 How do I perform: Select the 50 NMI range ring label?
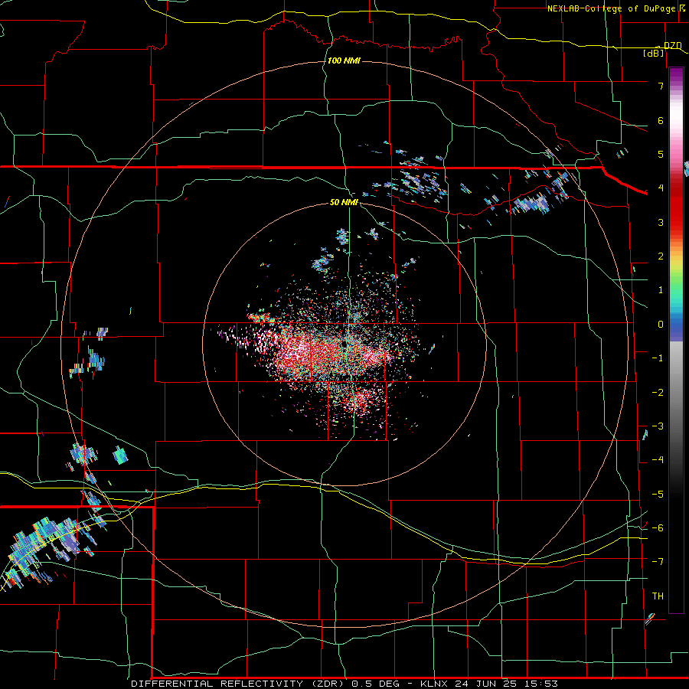coord(344,202)
